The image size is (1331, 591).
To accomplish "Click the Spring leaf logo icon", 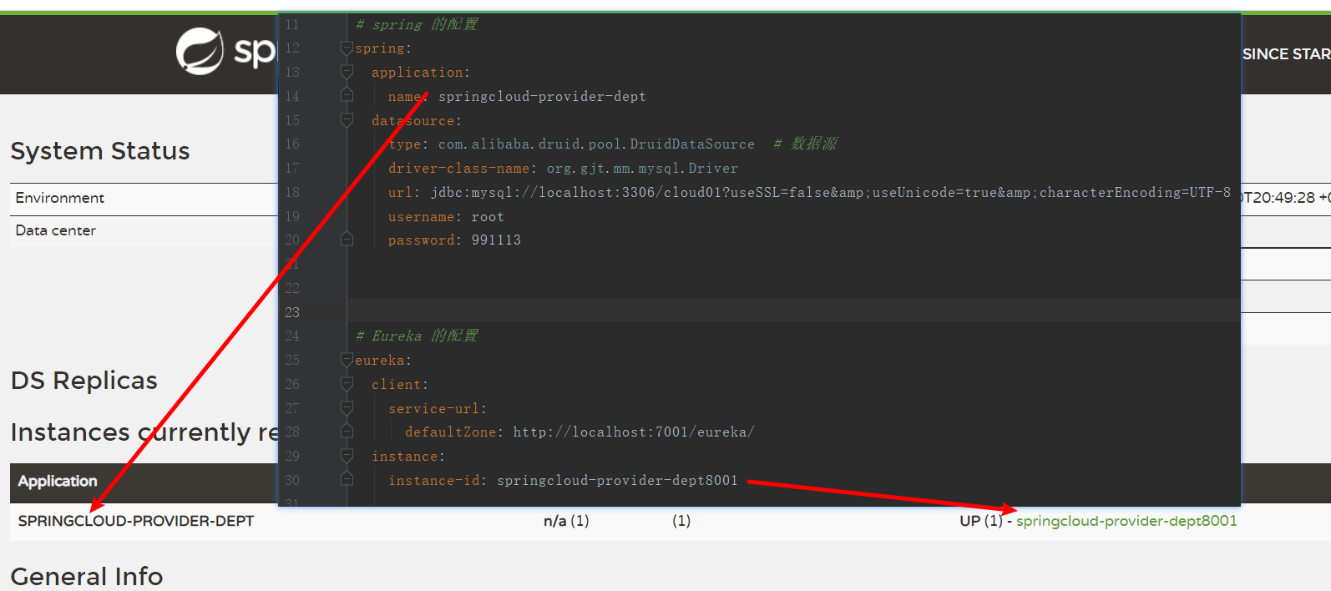I will [x=200, y=51].
